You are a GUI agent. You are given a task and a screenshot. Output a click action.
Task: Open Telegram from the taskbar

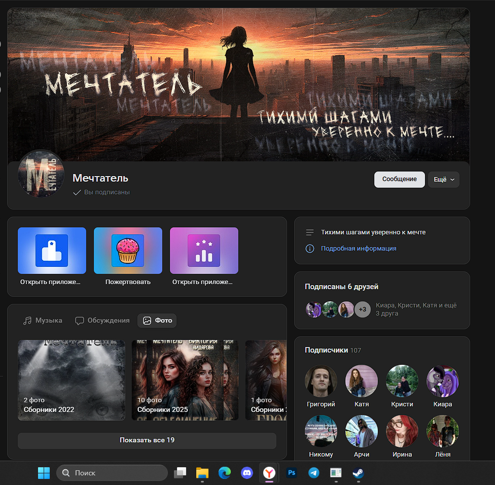click(x=313, y=473)
